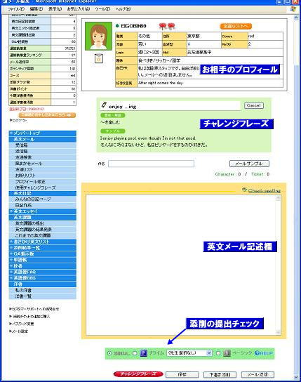The width and height of the screenshot is (301, 382).
Task: Click the EIGOBIN99 avatar picture
Action: [x=98, y=36]
